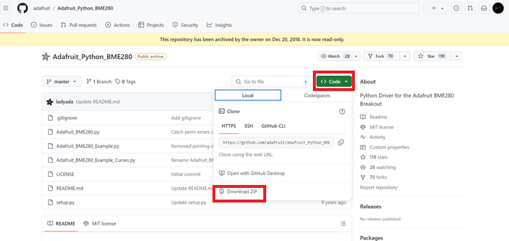Select the SSH clone option
This screenshot has height=241, width=509.
click(x=249, y=126)
